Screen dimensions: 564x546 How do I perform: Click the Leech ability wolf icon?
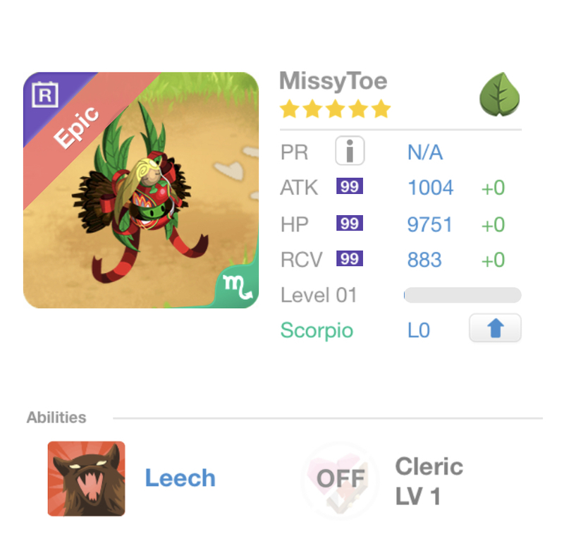click(x=86, y=478)
